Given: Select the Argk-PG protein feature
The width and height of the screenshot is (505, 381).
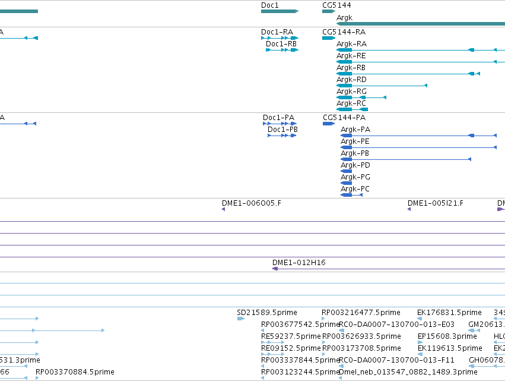Looking at the screenshot, I should (x=346, y=183).
